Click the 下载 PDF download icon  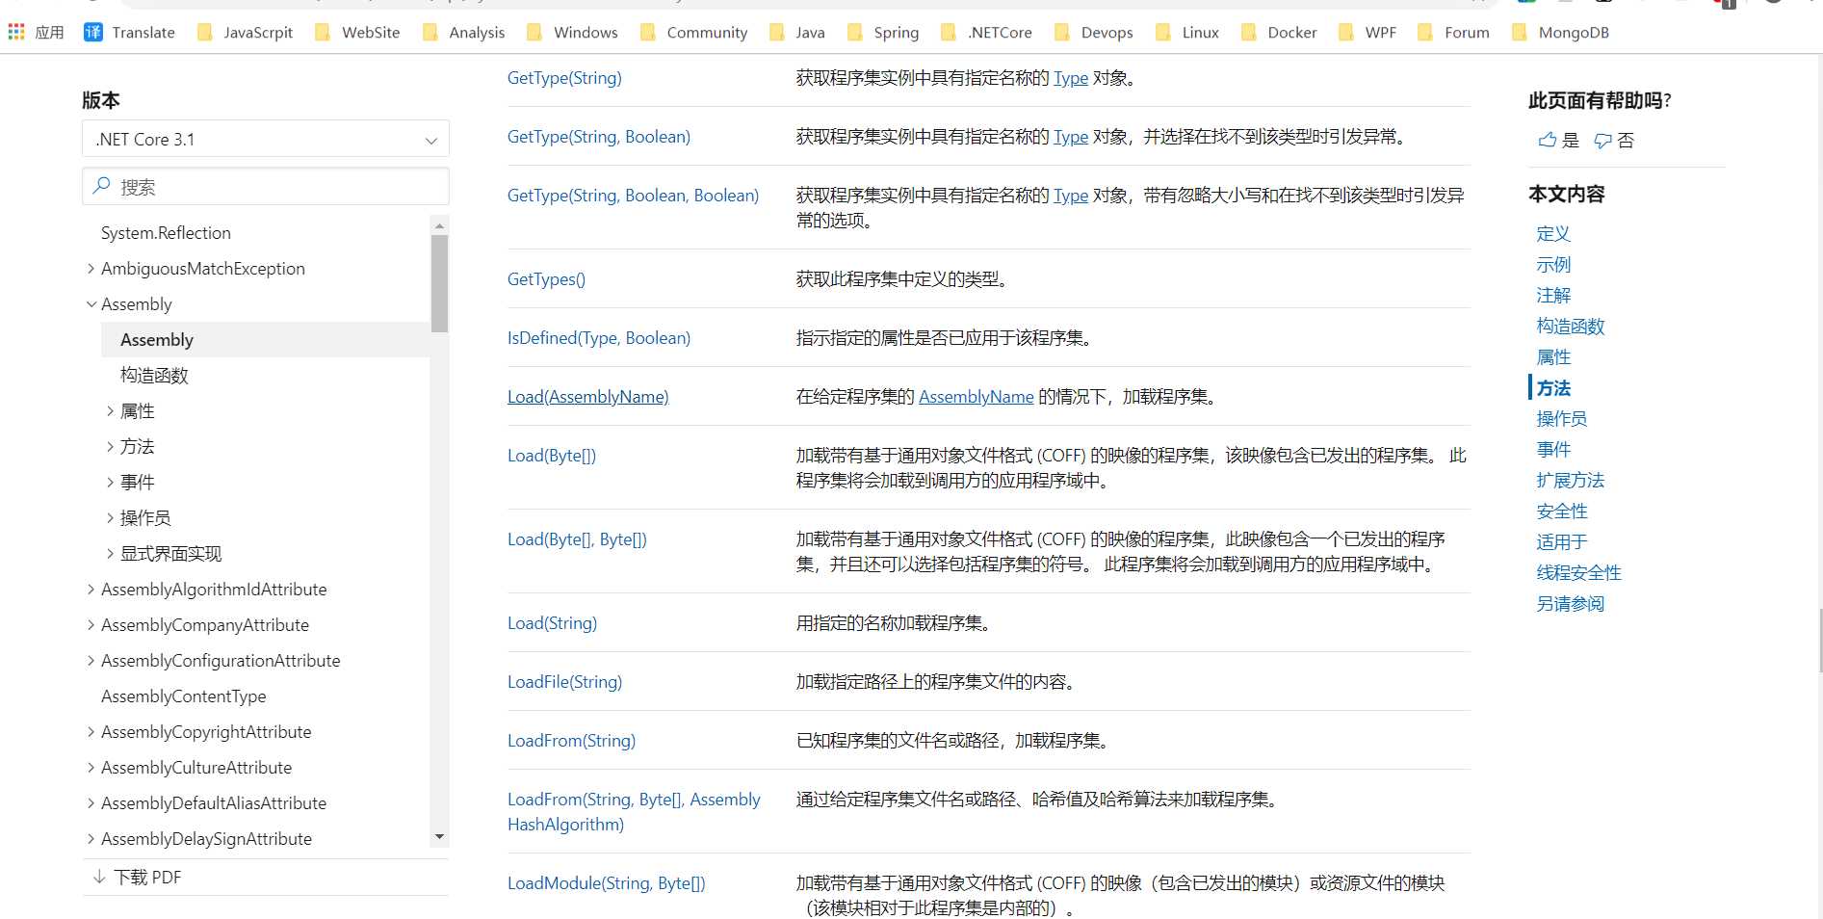coord(99,877)
